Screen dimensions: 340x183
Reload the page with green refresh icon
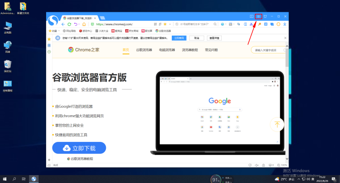pos(69,24)
